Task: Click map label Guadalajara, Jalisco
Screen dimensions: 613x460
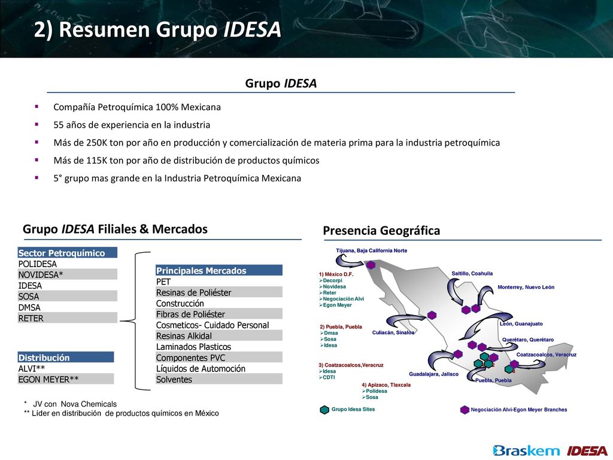Action: tap(433, 374)
